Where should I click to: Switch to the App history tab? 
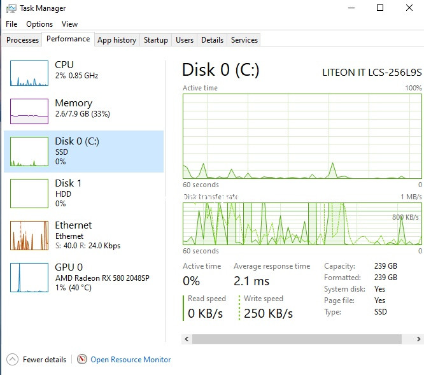117,40
